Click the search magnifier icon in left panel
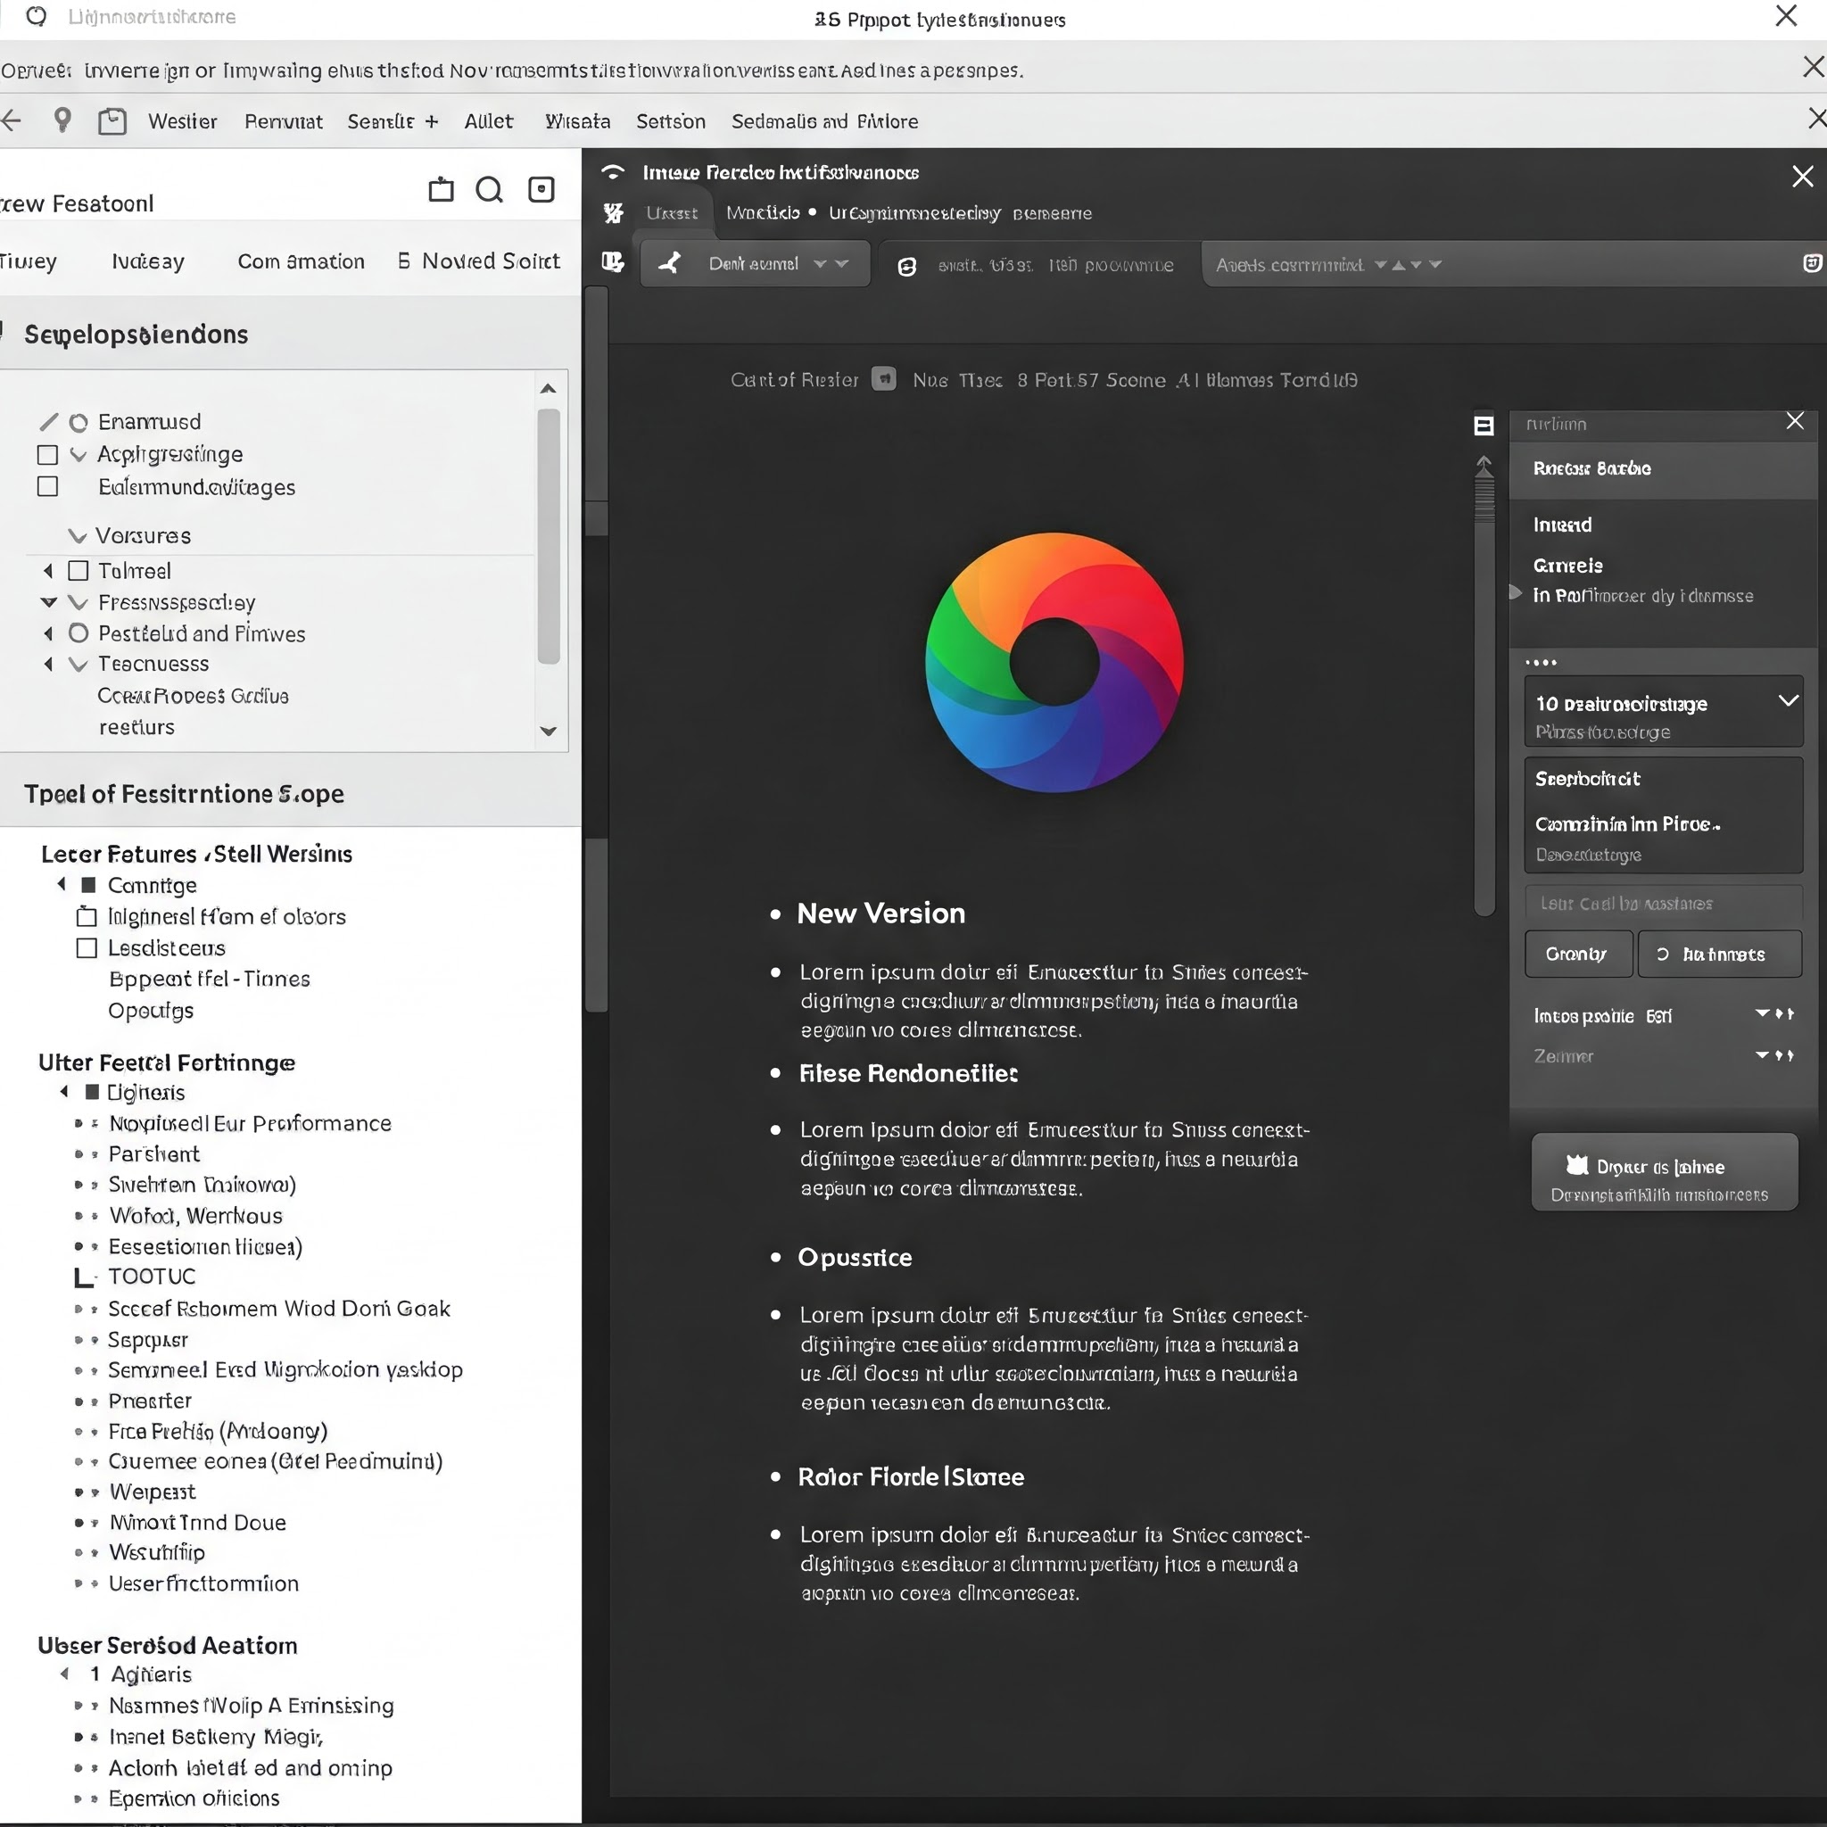This screenshot has width=1827, height=1827. [489, 190]
